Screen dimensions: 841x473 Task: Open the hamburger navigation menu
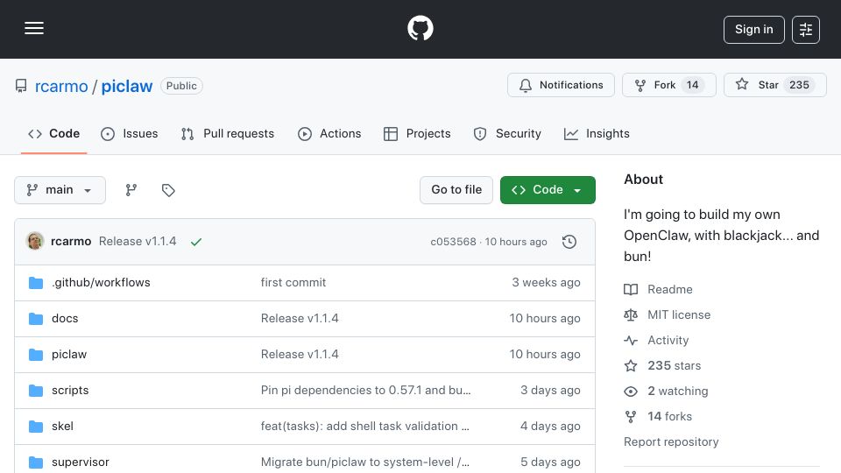pos(34,28)
